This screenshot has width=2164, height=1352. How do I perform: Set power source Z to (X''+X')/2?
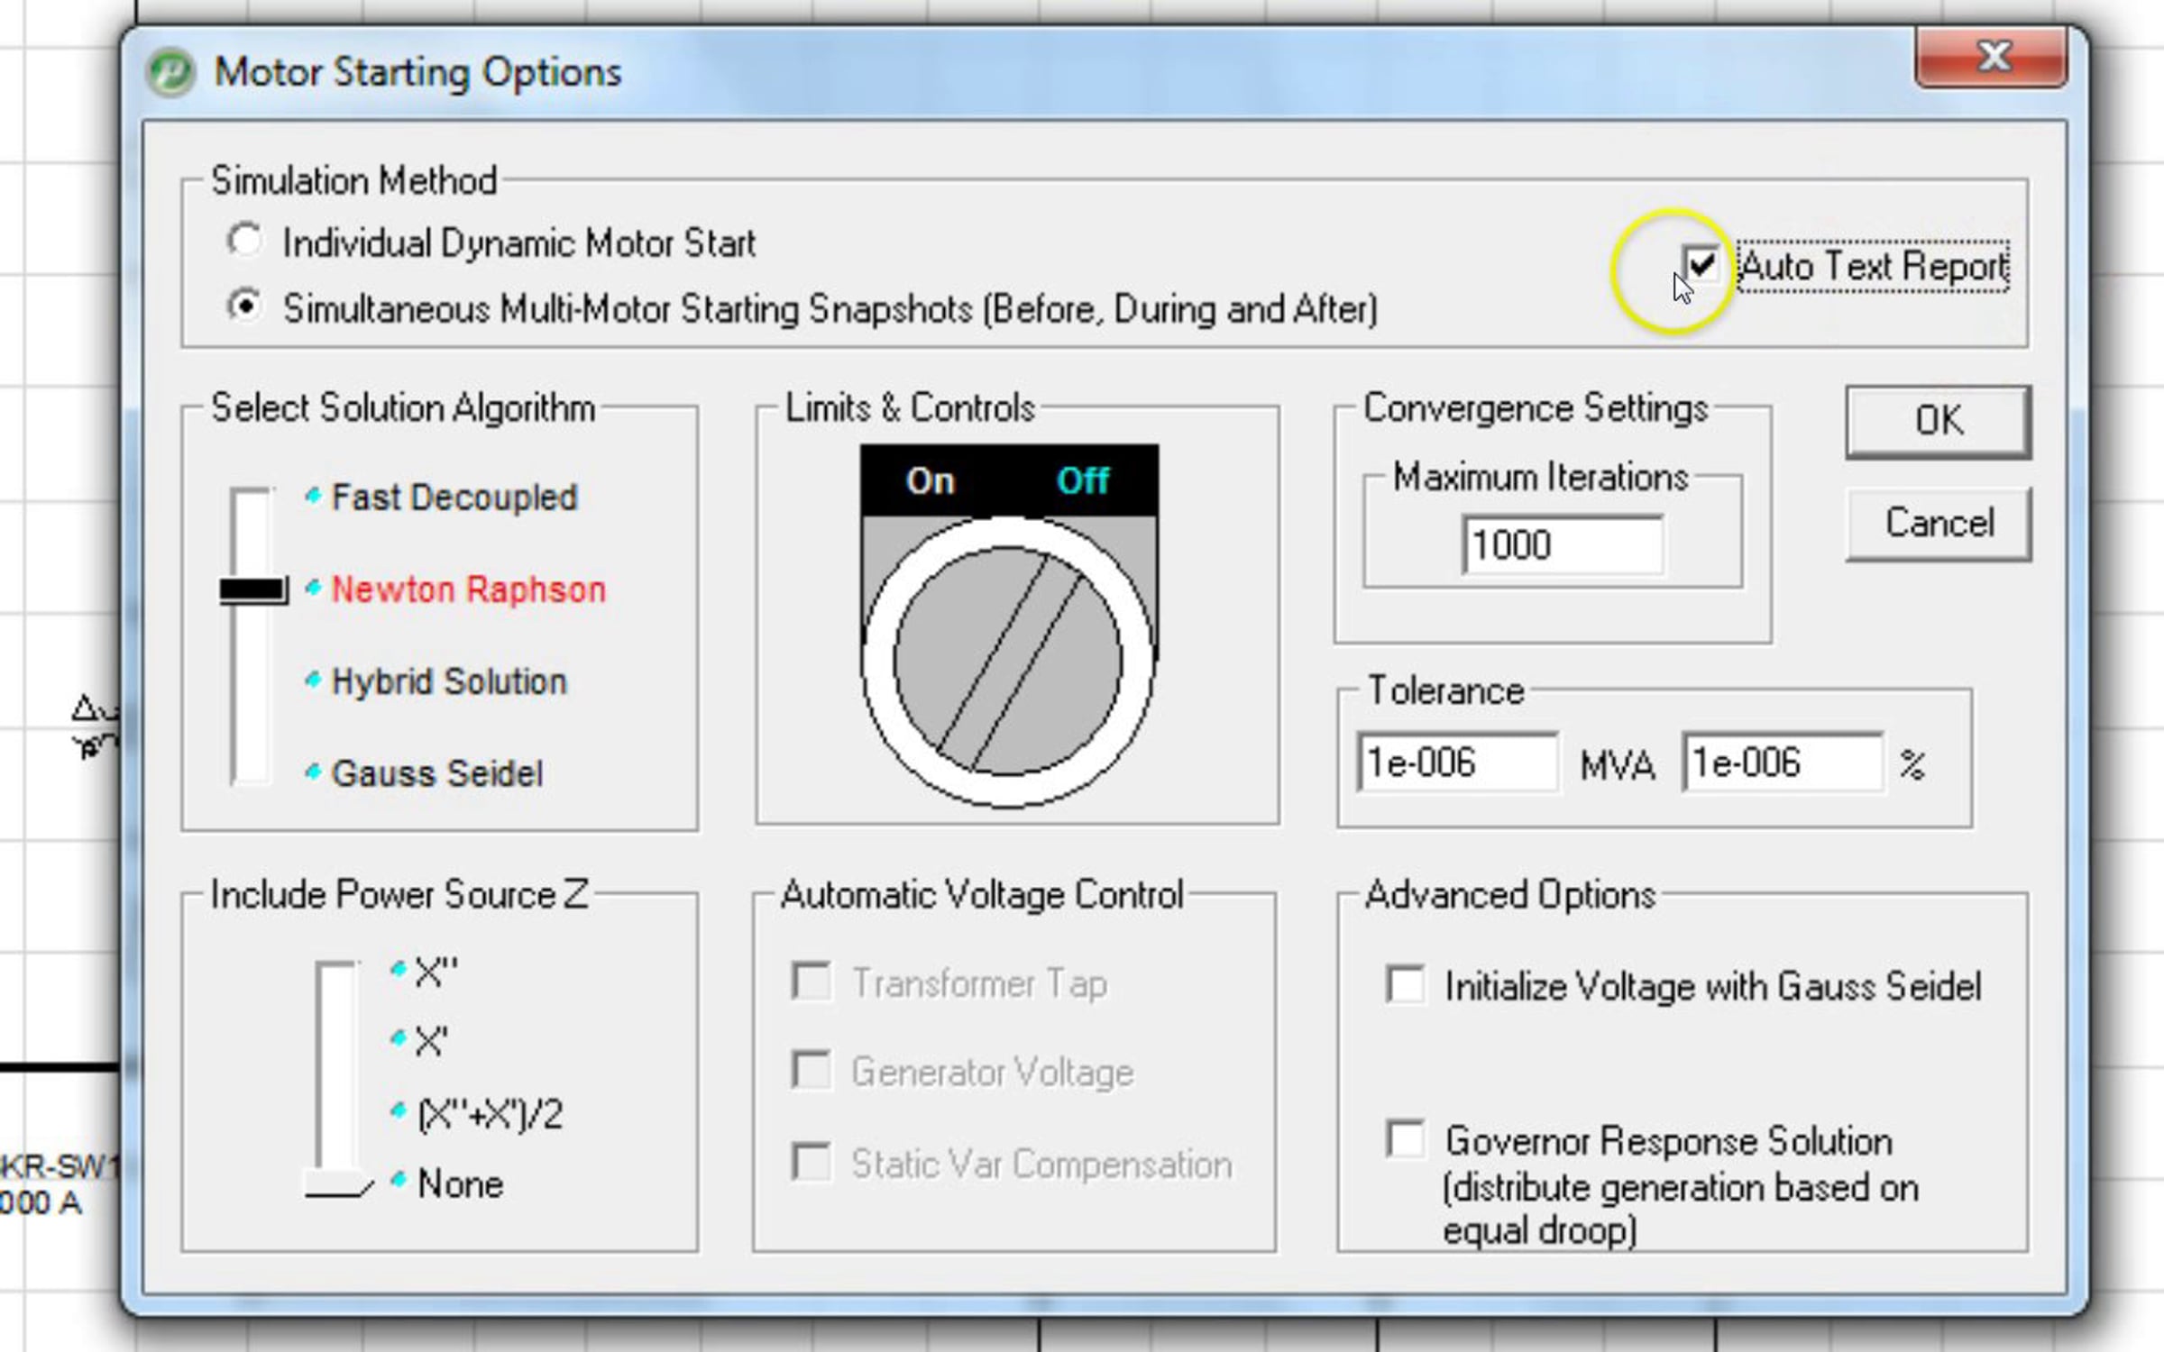489,1114
